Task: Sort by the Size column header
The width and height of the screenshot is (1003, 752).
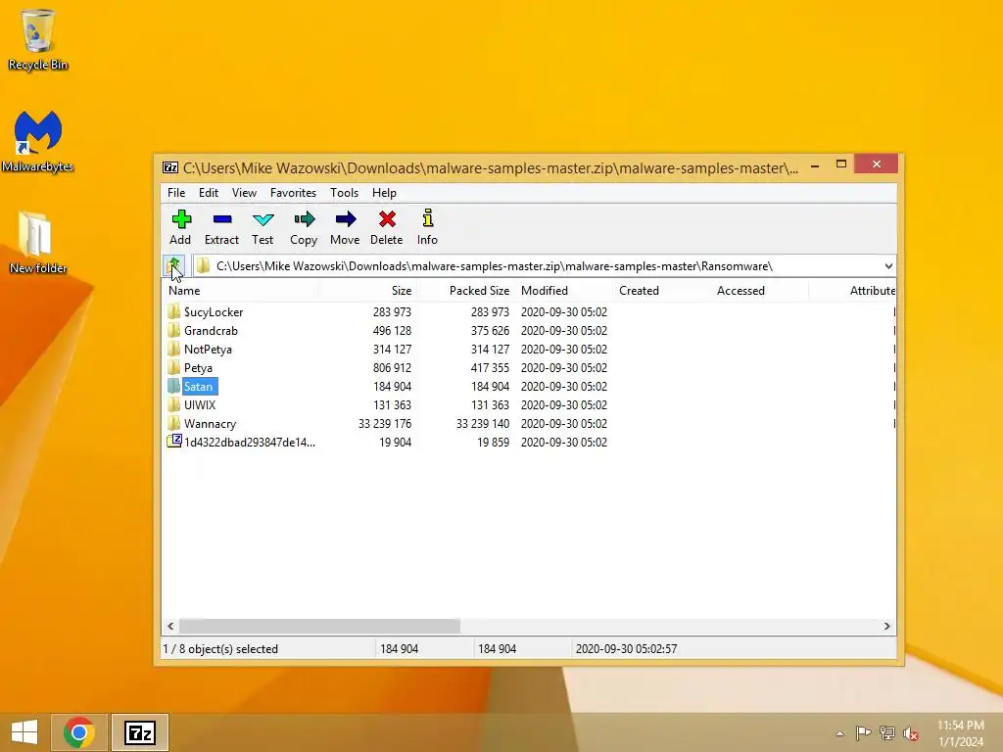Action: click(368, 290)
